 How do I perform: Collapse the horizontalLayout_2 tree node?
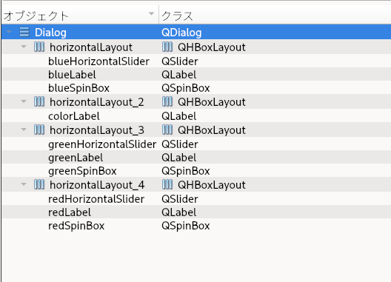tap(24, 101)
